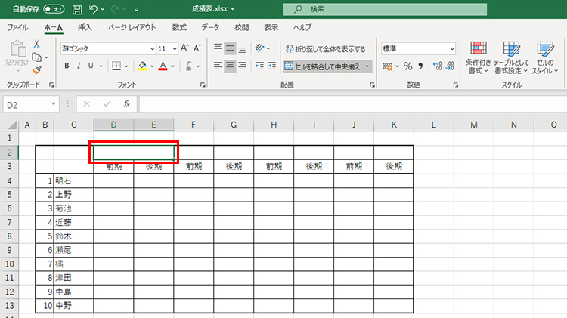Viewport: 567px width, 318px height.
Task: Click the Format Painter brush icon
Action: click(x=36, y=69)
